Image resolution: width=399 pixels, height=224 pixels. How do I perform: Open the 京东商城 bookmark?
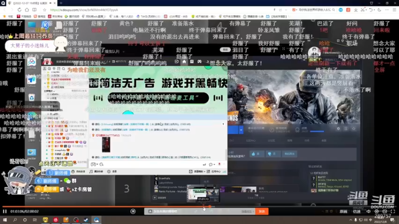(x=55, y=16)
